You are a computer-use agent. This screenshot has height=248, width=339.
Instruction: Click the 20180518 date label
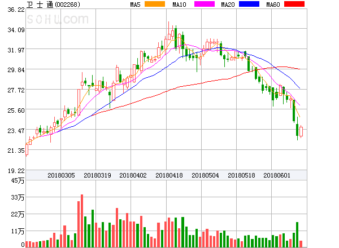tap(241, 175)
